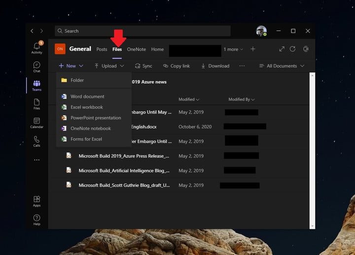Image resolution: width=355 pixels, height=255 pixels.
Task: Click the General channel title
Action: pyautogui.click(x=80, y=49)
